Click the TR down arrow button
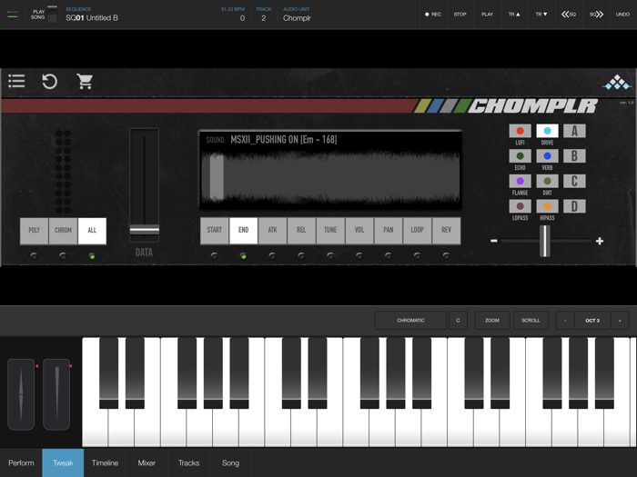637x477 pixels. pyautogui.click(x=541, y=15)
